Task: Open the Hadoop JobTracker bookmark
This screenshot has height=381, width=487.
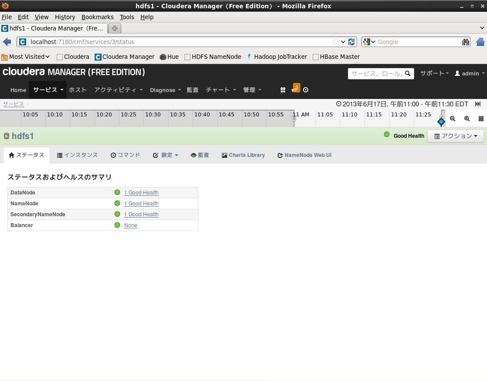Action: click(277, 57)
